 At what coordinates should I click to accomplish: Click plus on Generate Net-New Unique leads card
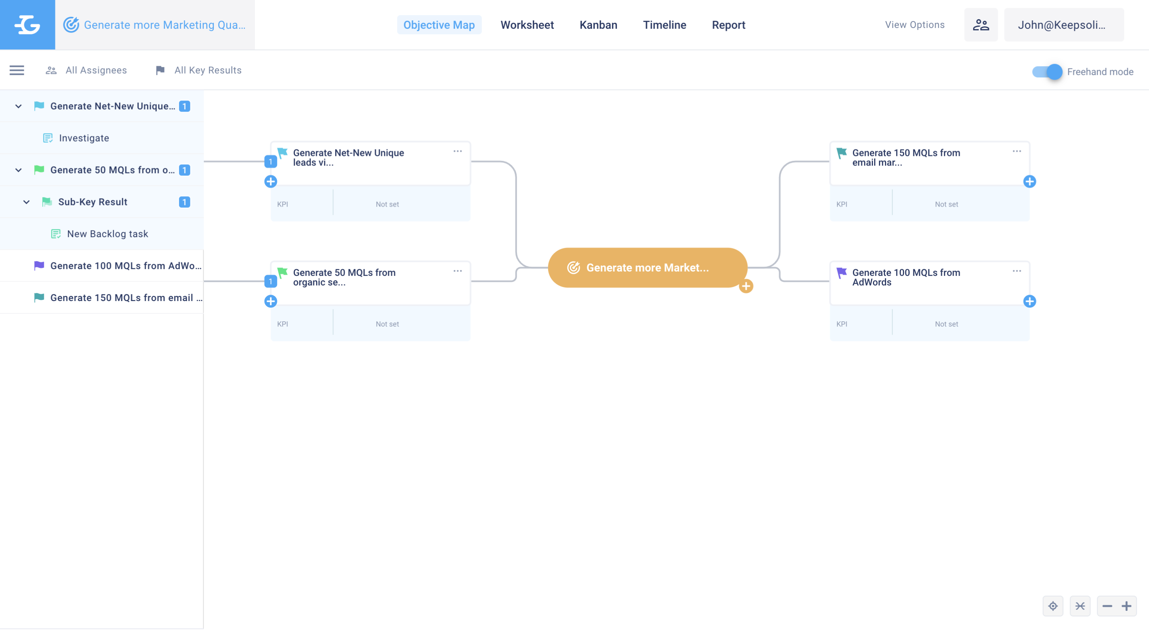[271, 181]
